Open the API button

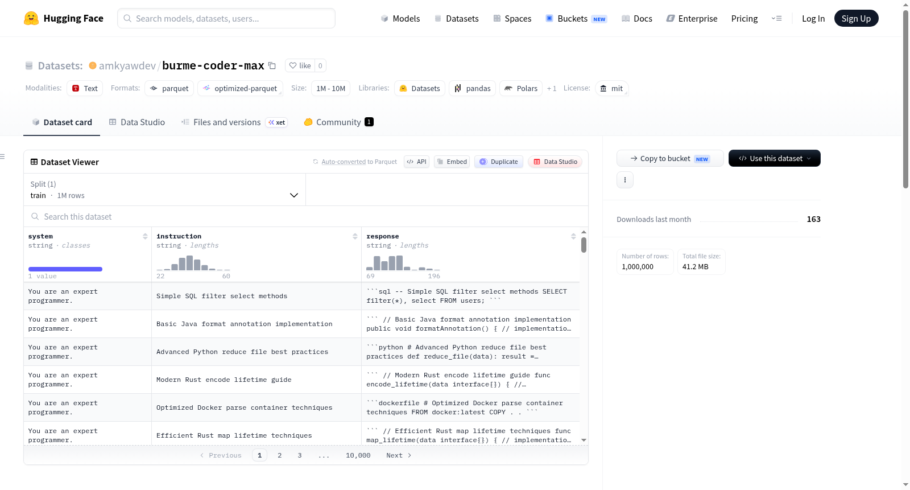pyautogui.click(x=417, y=162)
